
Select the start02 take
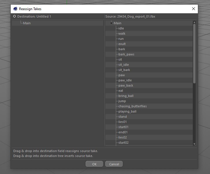point(123,143)
